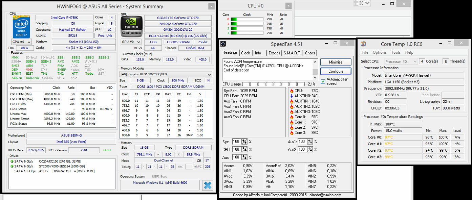The image size is (472, 200).
Task: Click the Core Temp title bar app icon
Action: point(363,44)
